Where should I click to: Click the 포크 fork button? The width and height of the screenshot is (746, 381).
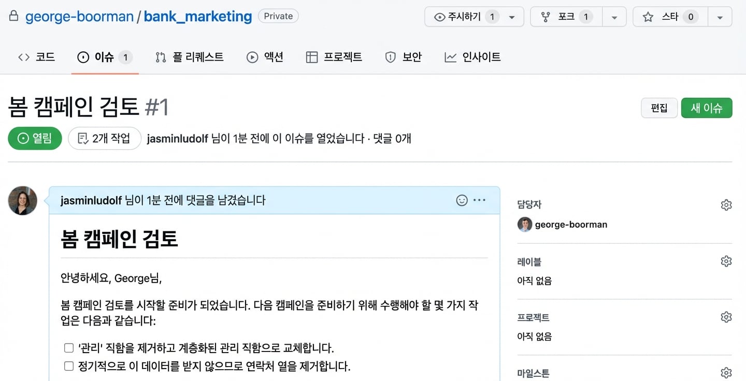coord(566,17)
